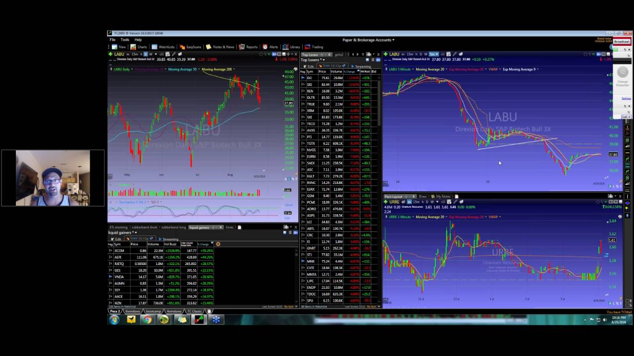
Task: Click the Windows Start button
Action: pos(114,320)
